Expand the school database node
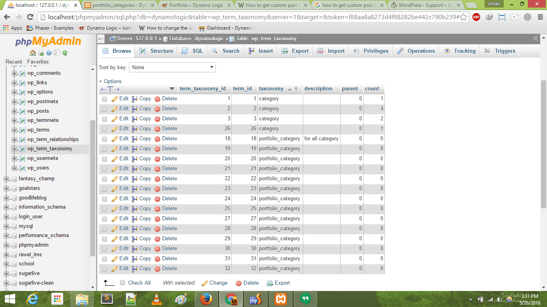 coord(6,264)
